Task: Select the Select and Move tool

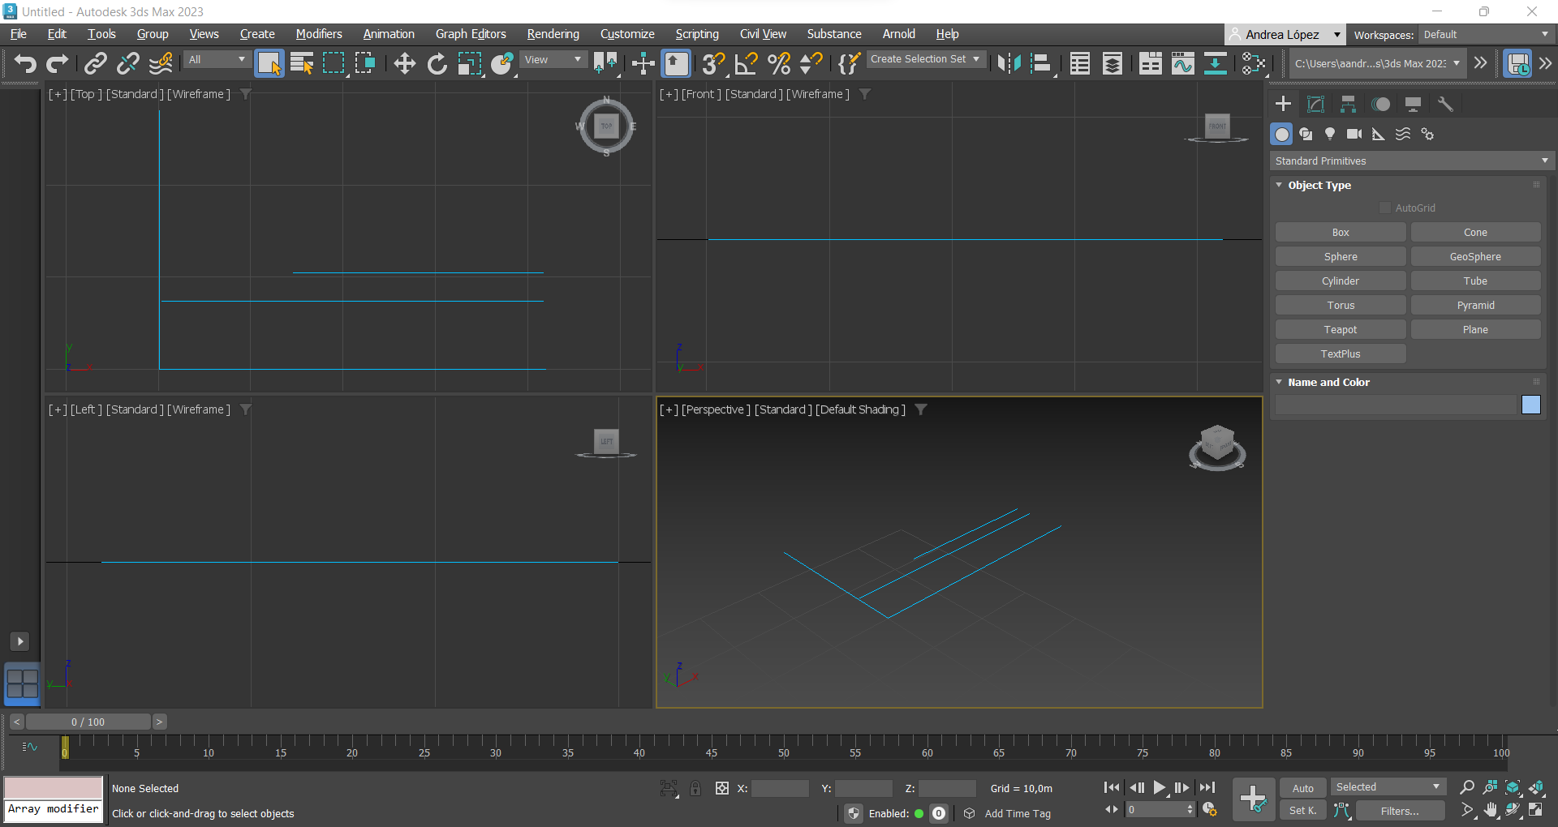Action: click(404, 63)
